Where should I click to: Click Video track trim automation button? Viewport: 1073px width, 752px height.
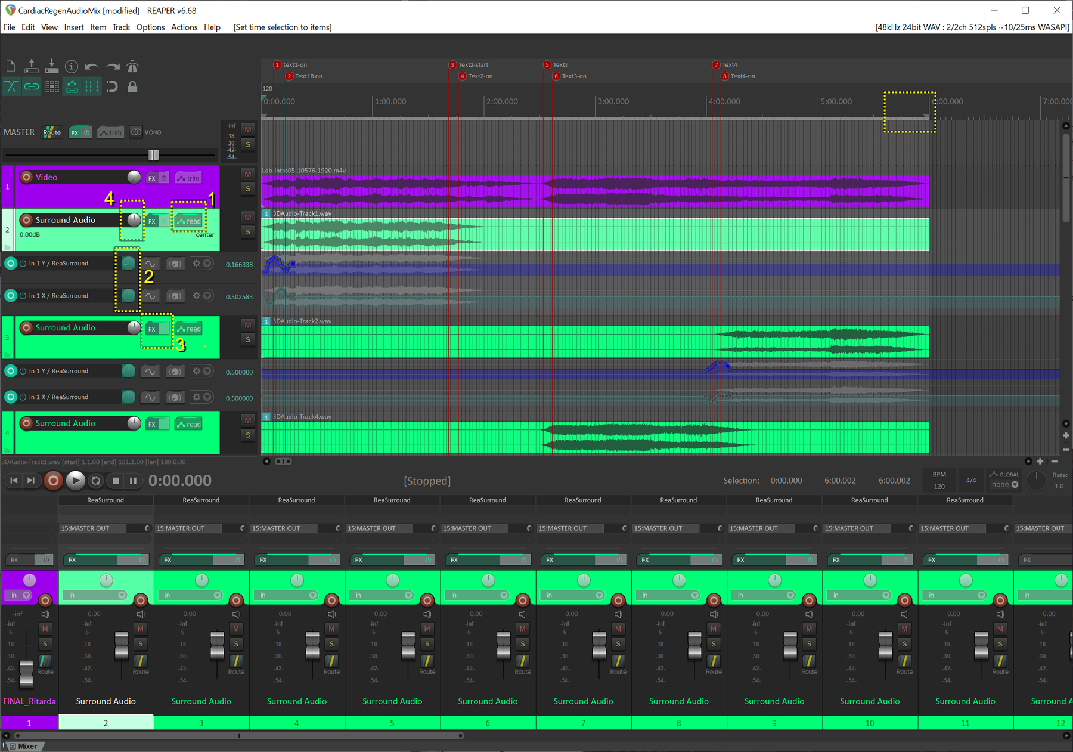(188, 178)
